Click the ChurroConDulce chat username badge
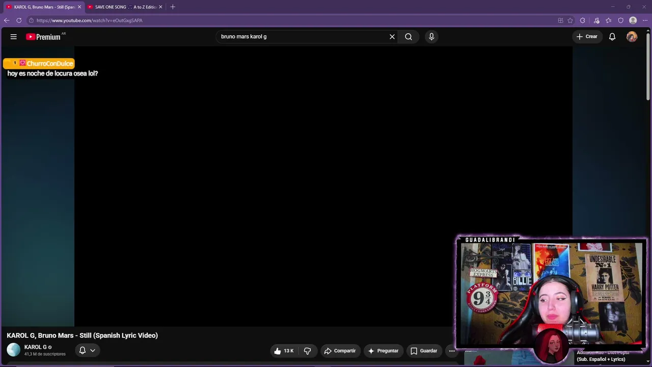This screenshot has height=367, width=652. point(39,63)
